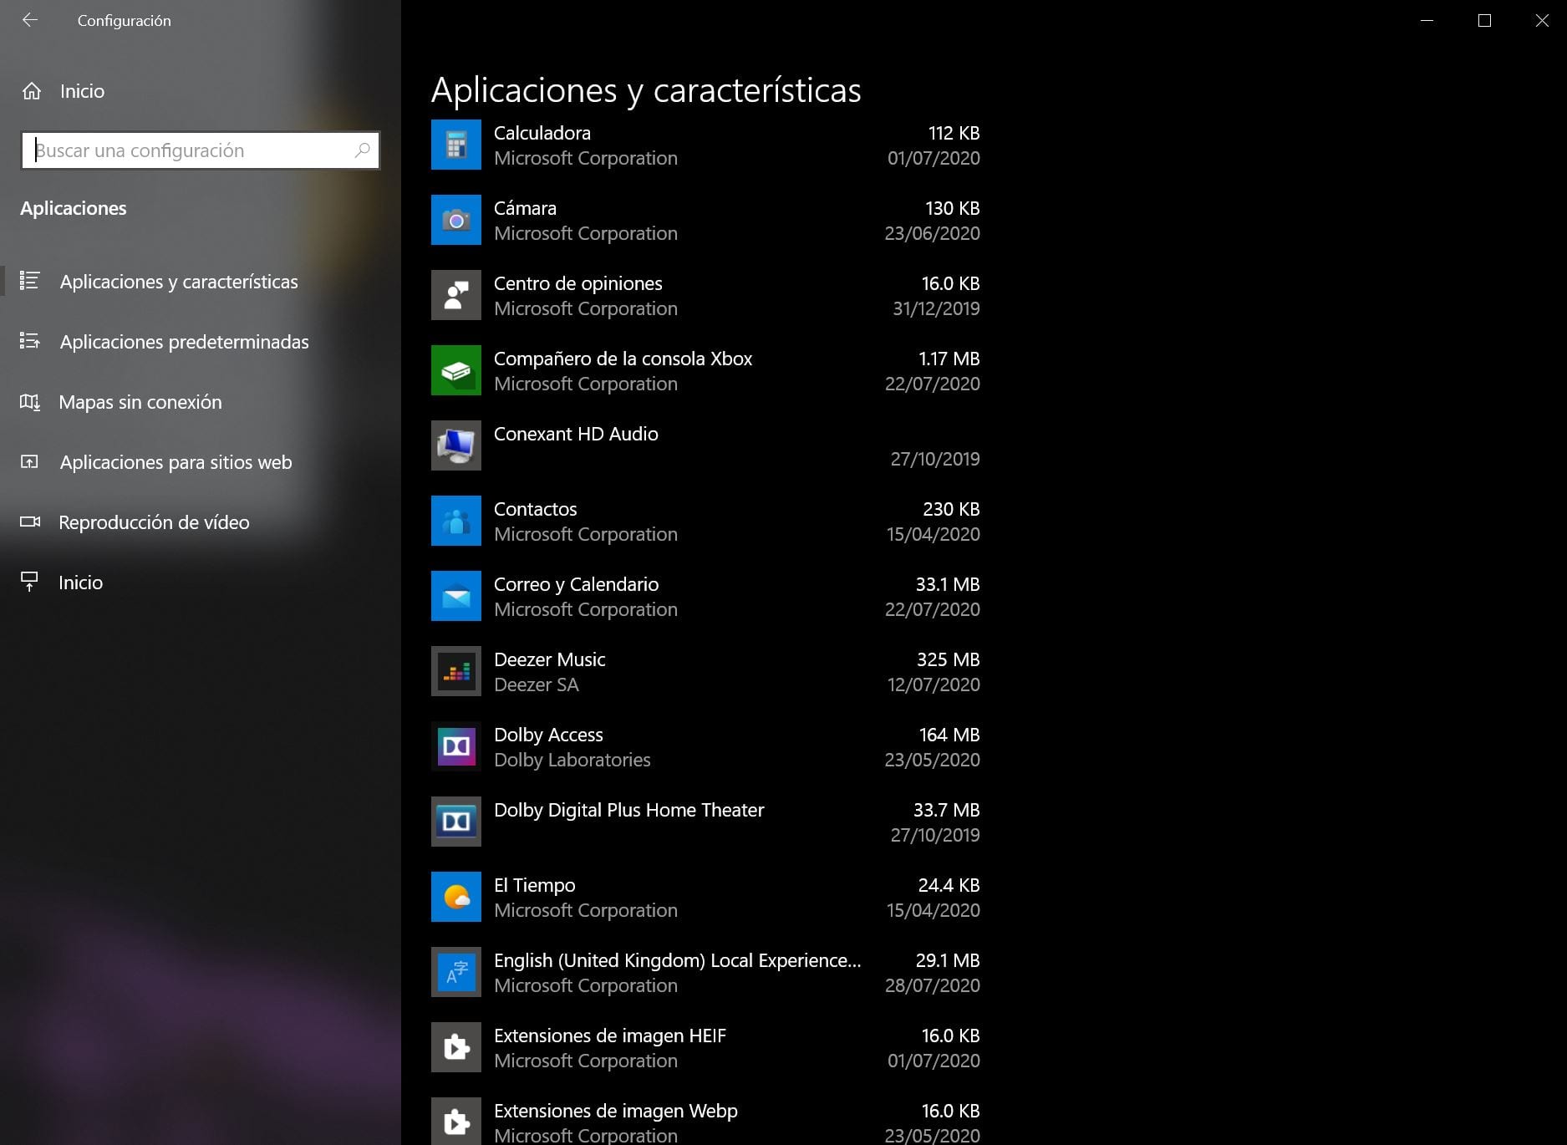Click the Aplicaciones y características list icon
Image resolution: width=1567 pixels, height=1145 pixels.
tap(30, 281)
